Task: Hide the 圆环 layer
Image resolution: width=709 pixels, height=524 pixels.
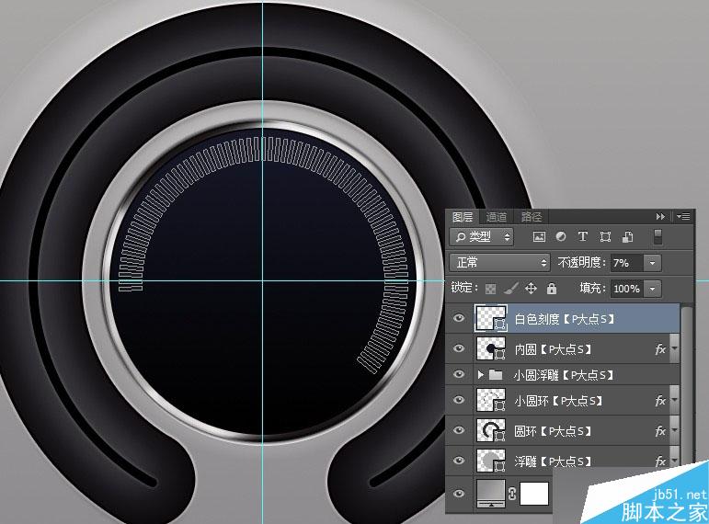Action: click(459, 430)
